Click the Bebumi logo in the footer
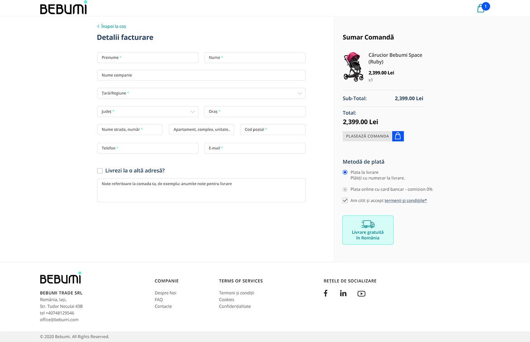 (61, 278)
